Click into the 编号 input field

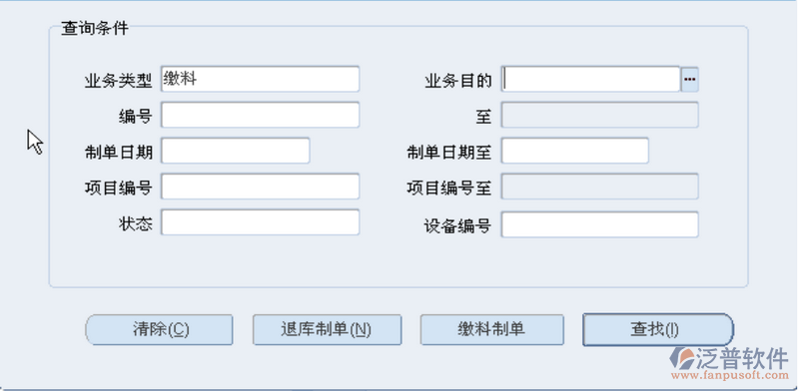pos(260,115)
